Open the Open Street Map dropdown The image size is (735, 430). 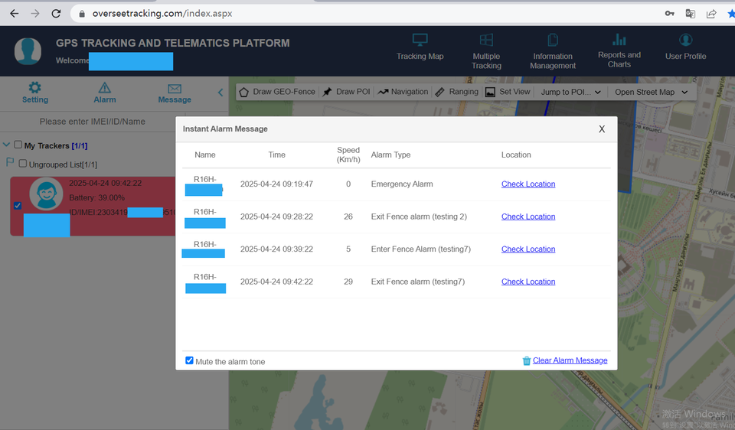[x=651, y=92]
